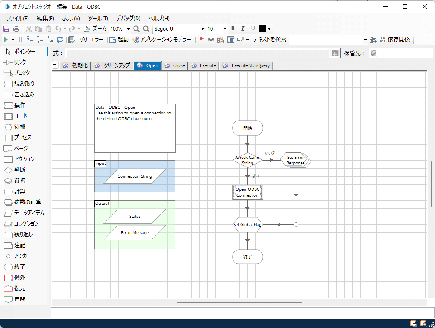Click the black font color swatch
This screenshot has height=328, width=435.
[x=262, y=29]
